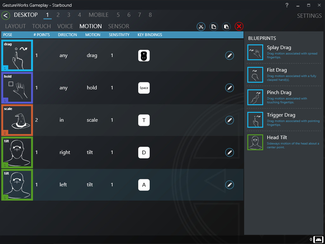Click the Android icon in status bar
The image size is (325, 244).
point(319,239)
